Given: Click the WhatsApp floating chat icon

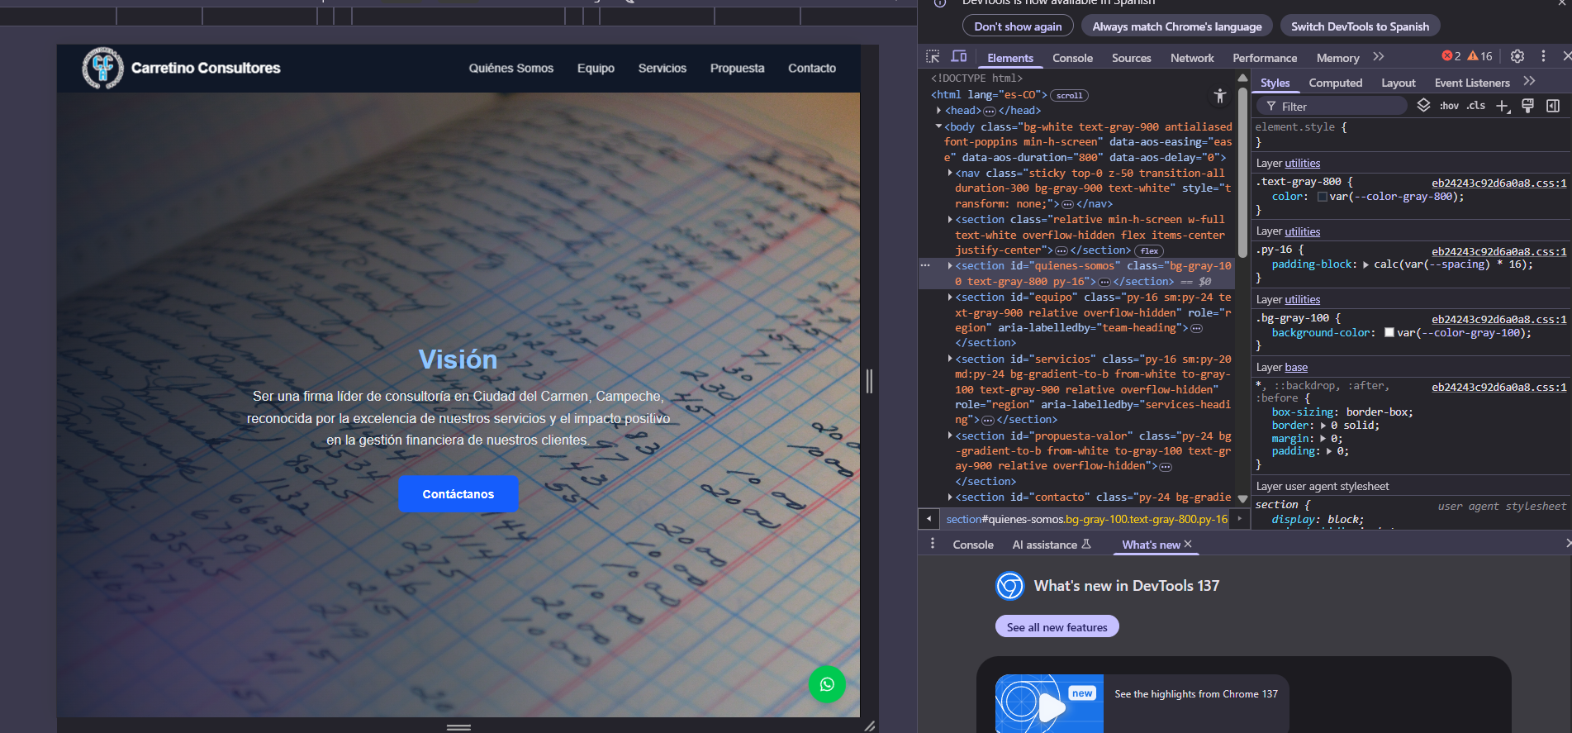Looking at the screenshot, I should click(827, 684).
